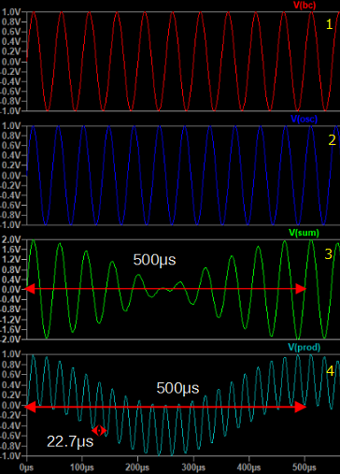Viewport: 340px width, 474px height.
Task: Click 0.2V on the V(prod) pane axis
Action: coord(11,395)
